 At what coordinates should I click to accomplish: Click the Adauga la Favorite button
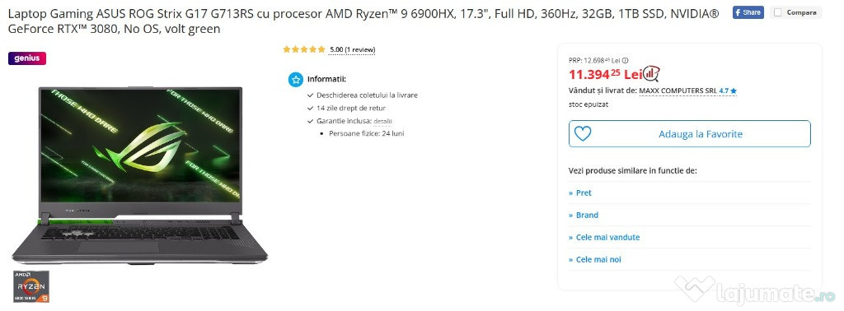pyautogui.click(x=690, y=134)
